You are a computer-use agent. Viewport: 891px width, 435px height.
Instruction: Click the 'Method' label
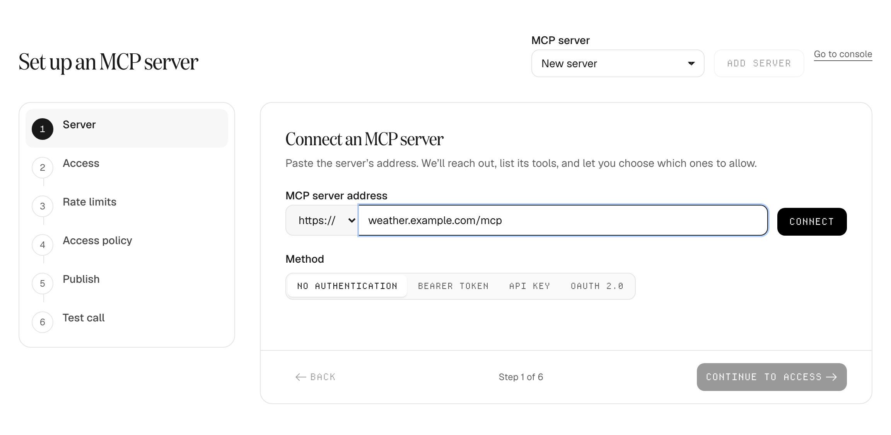pyautogui.click(x=305, y=259)
